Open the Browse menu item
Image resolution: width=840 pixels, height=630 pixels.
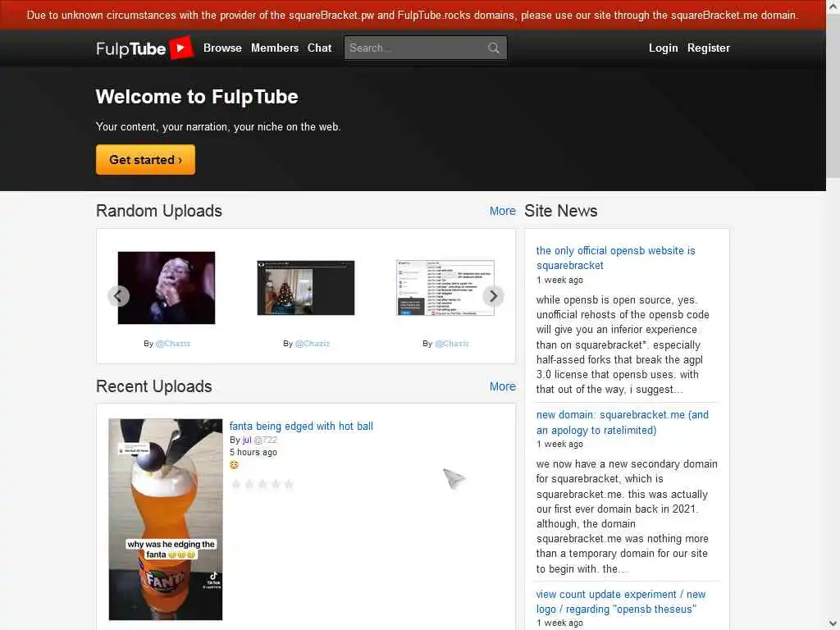pos(222,48)
